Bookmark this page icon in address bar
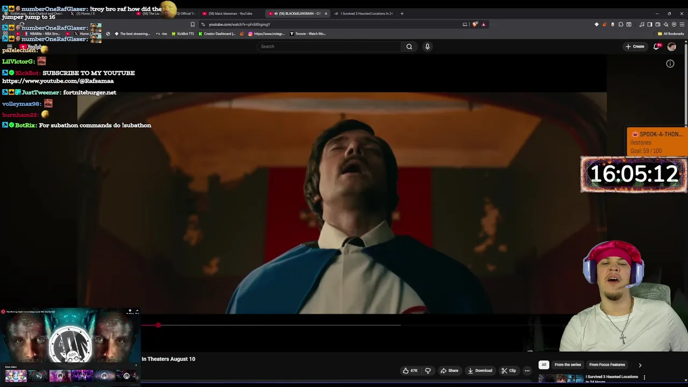 (192, 24)
